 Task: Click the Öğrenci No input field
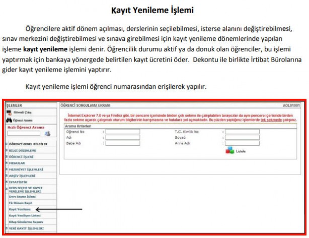pos(123,132)
